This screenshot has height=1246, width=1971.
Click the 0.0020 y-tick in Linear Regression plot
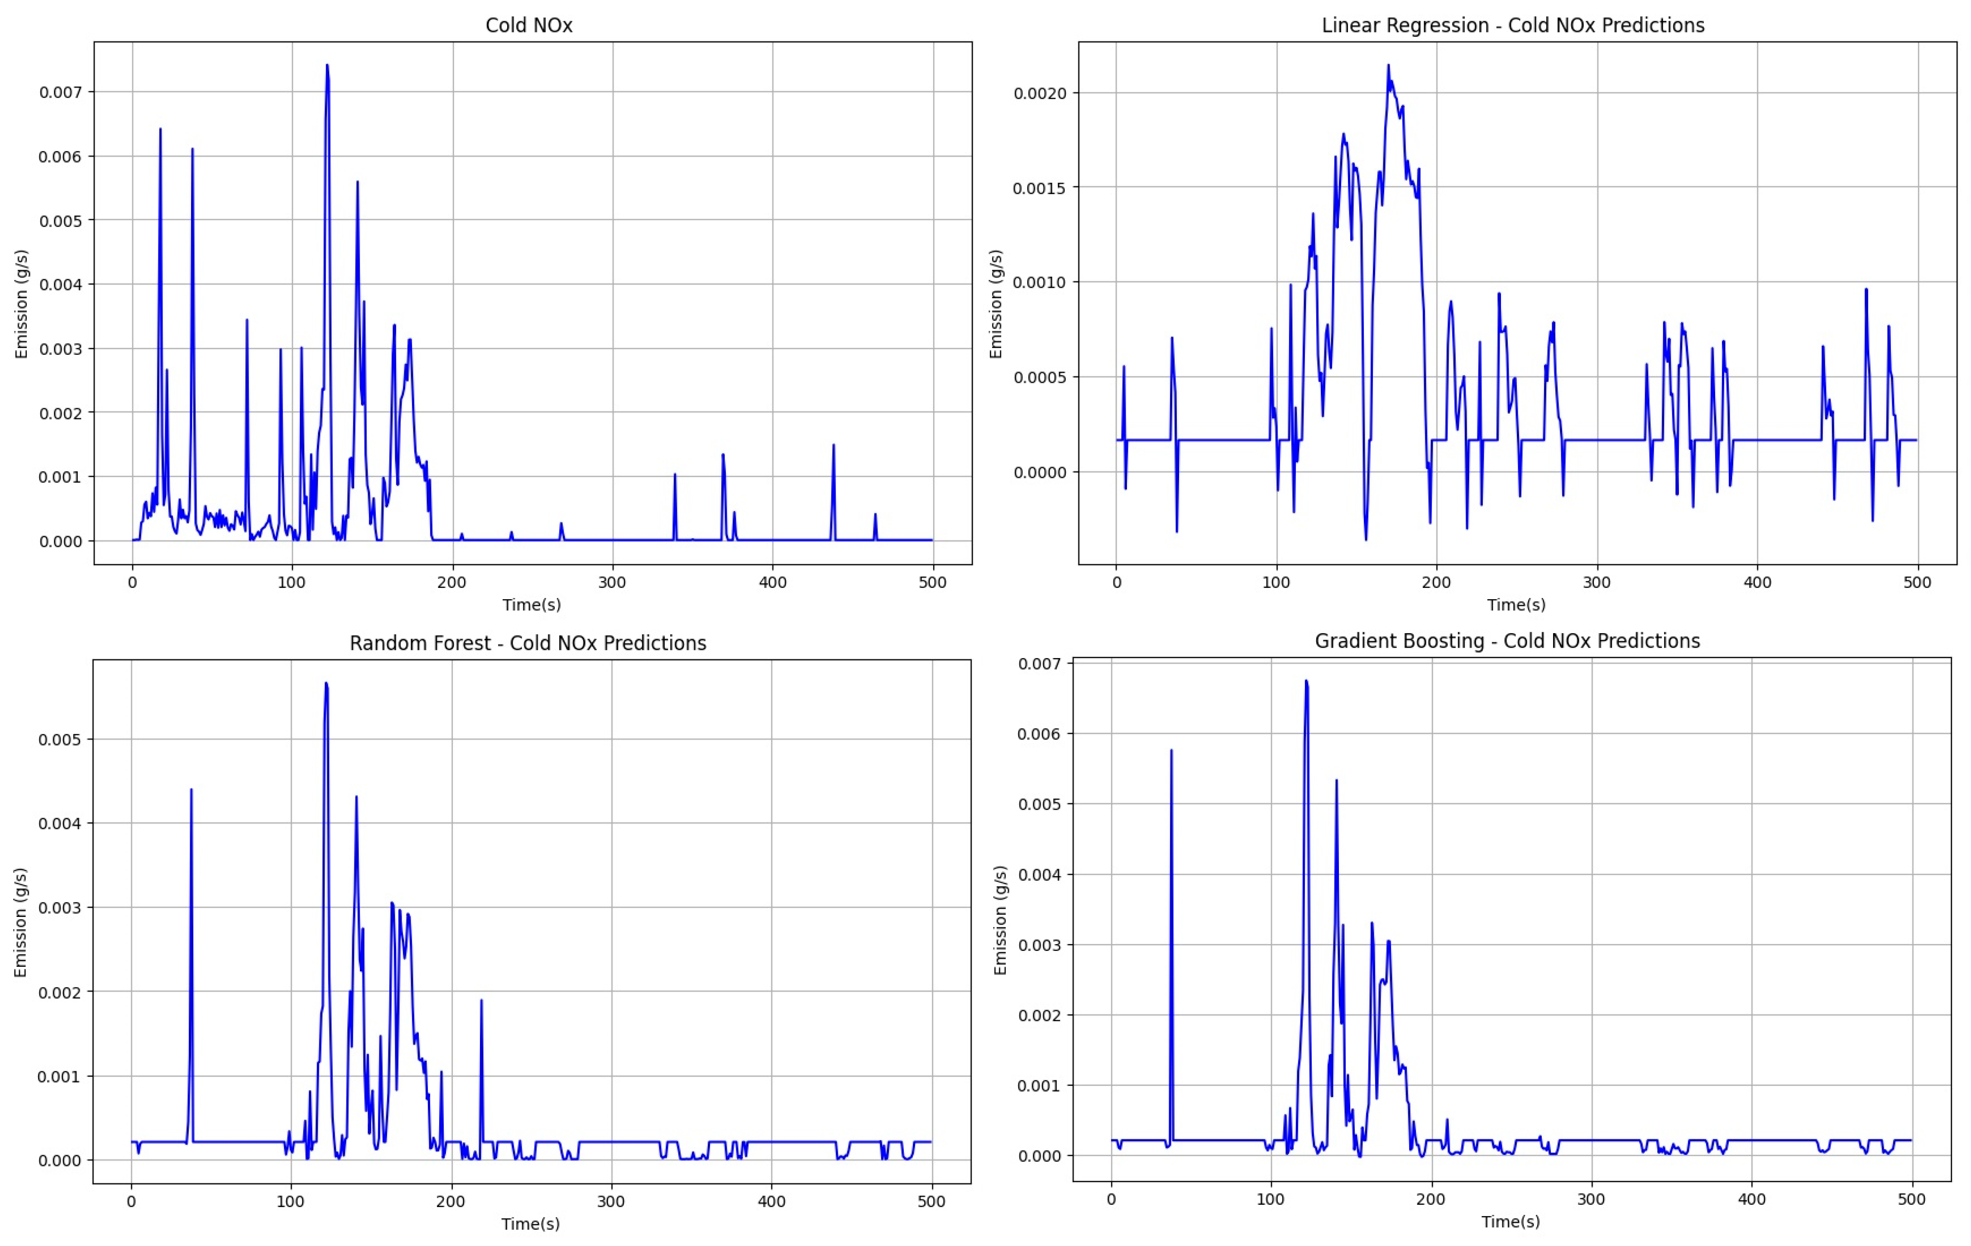[1040, 93]
